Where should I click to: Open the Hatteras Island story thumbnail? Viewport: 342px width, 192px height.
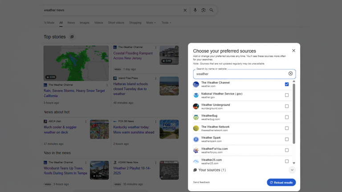[x=169, y=86]
